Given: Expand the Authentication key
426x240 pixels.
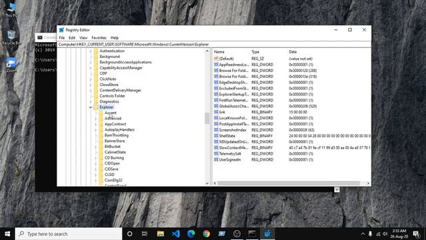Looking at the screenshot, I should tap(91, 51).
